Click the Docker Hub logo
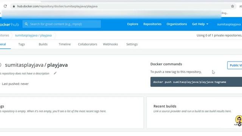The image size is (242, 136). [x=9, y=25]
